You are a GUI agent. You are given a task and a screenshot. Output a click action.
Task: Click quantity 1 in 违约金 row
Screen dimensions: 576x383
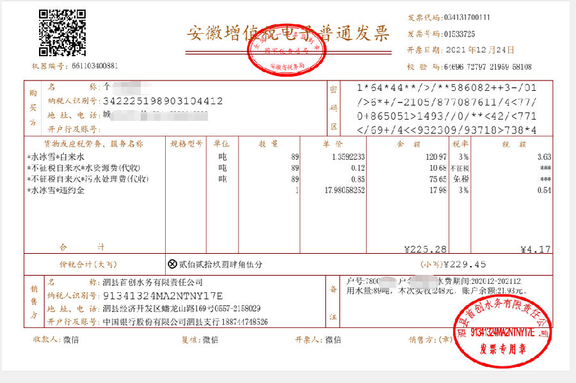click(x=297, y=191)
